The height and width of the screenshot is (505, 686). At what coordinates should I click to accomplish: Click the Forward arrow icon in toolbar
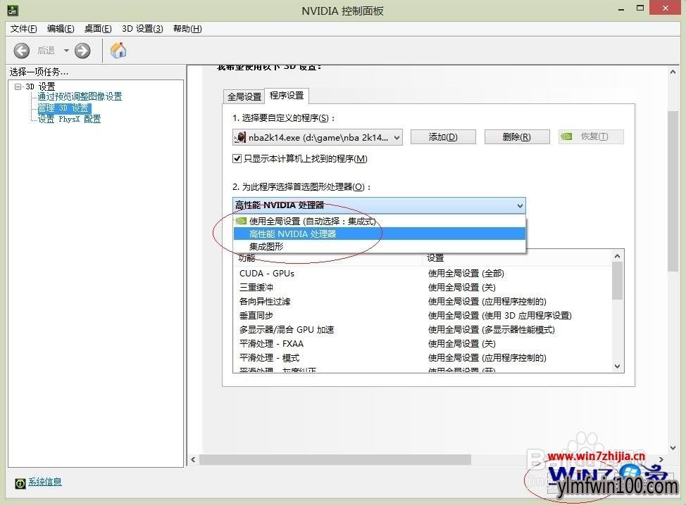82,51
